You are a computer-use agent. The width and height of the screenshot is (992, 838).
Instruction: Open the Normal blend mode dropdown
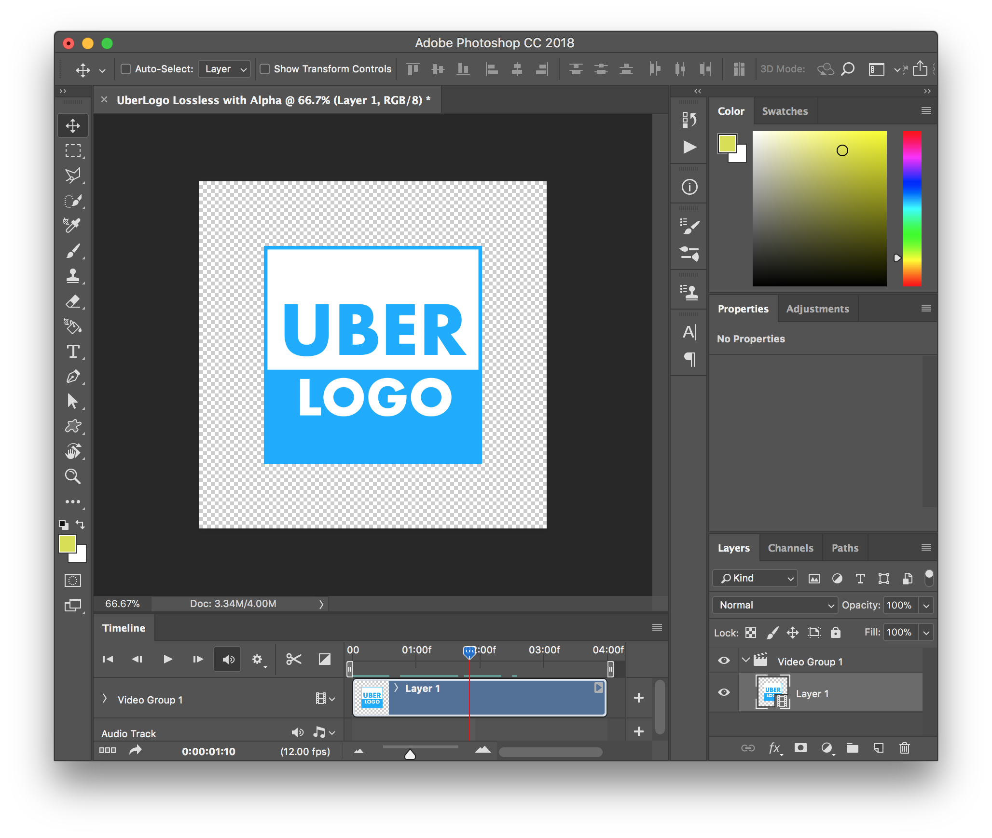coord(775,605)
